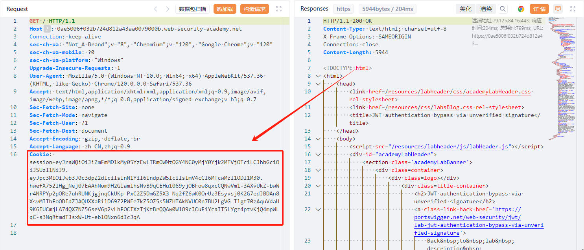Click the next request right arrow
Viewport: 584px width, 250px height.
tap(168, 9)
